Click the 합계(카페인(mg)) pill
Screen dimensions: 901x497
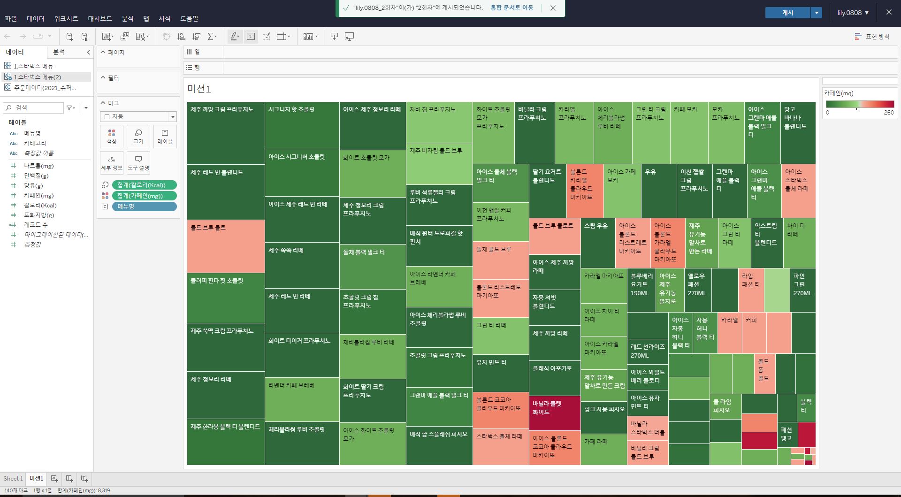144,196
